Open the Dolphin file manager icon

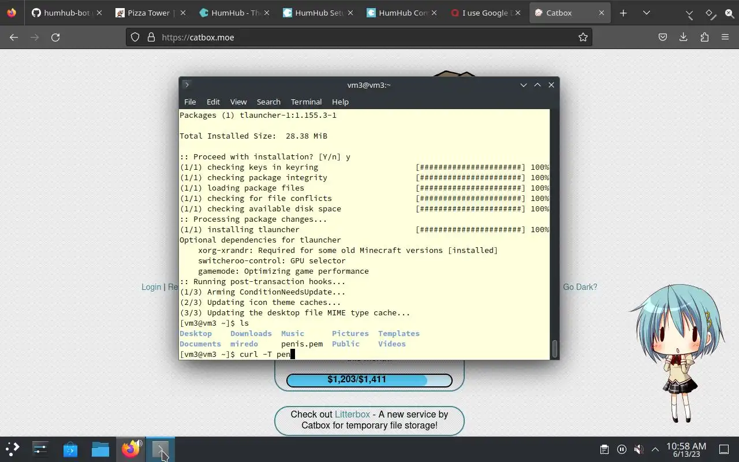100,449
